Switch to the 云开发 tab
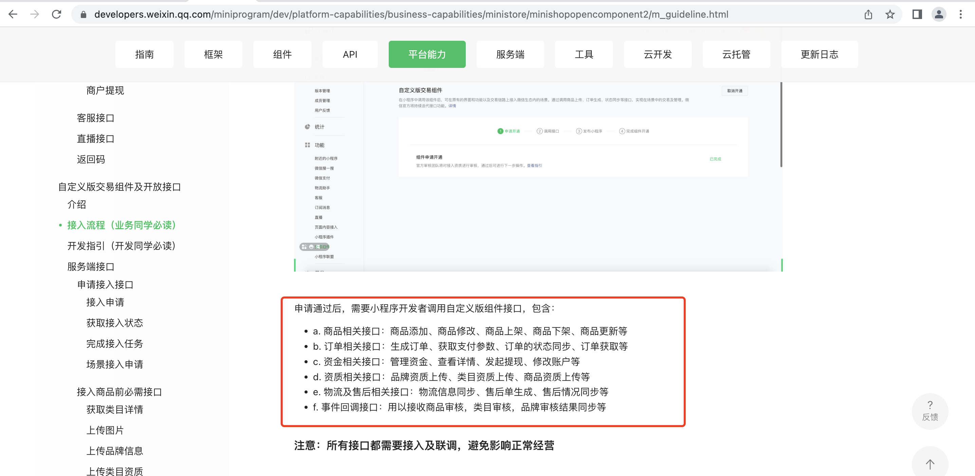The image size is (975, 476). (x=658, y=54)
